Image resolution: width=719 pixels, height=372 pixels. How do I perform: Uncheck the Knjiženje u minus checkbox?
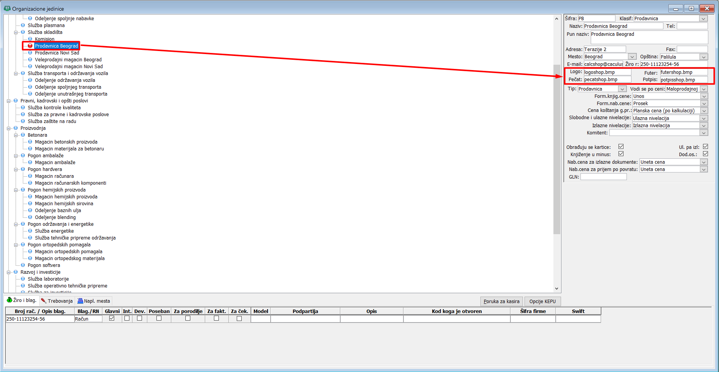[x=621, y=154]
